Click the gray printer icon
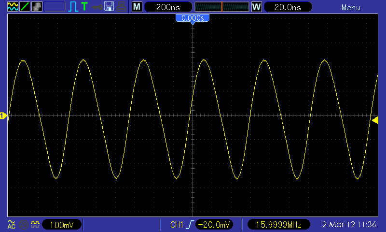 click(x=121, y=7)
